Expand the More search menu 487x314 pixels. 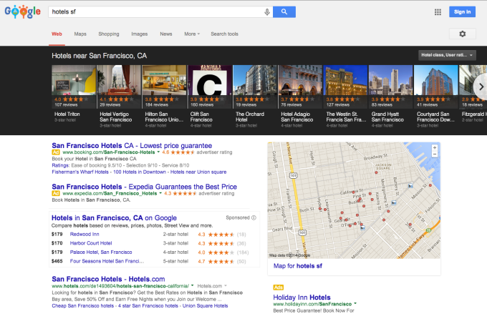[x=192, y=34]
